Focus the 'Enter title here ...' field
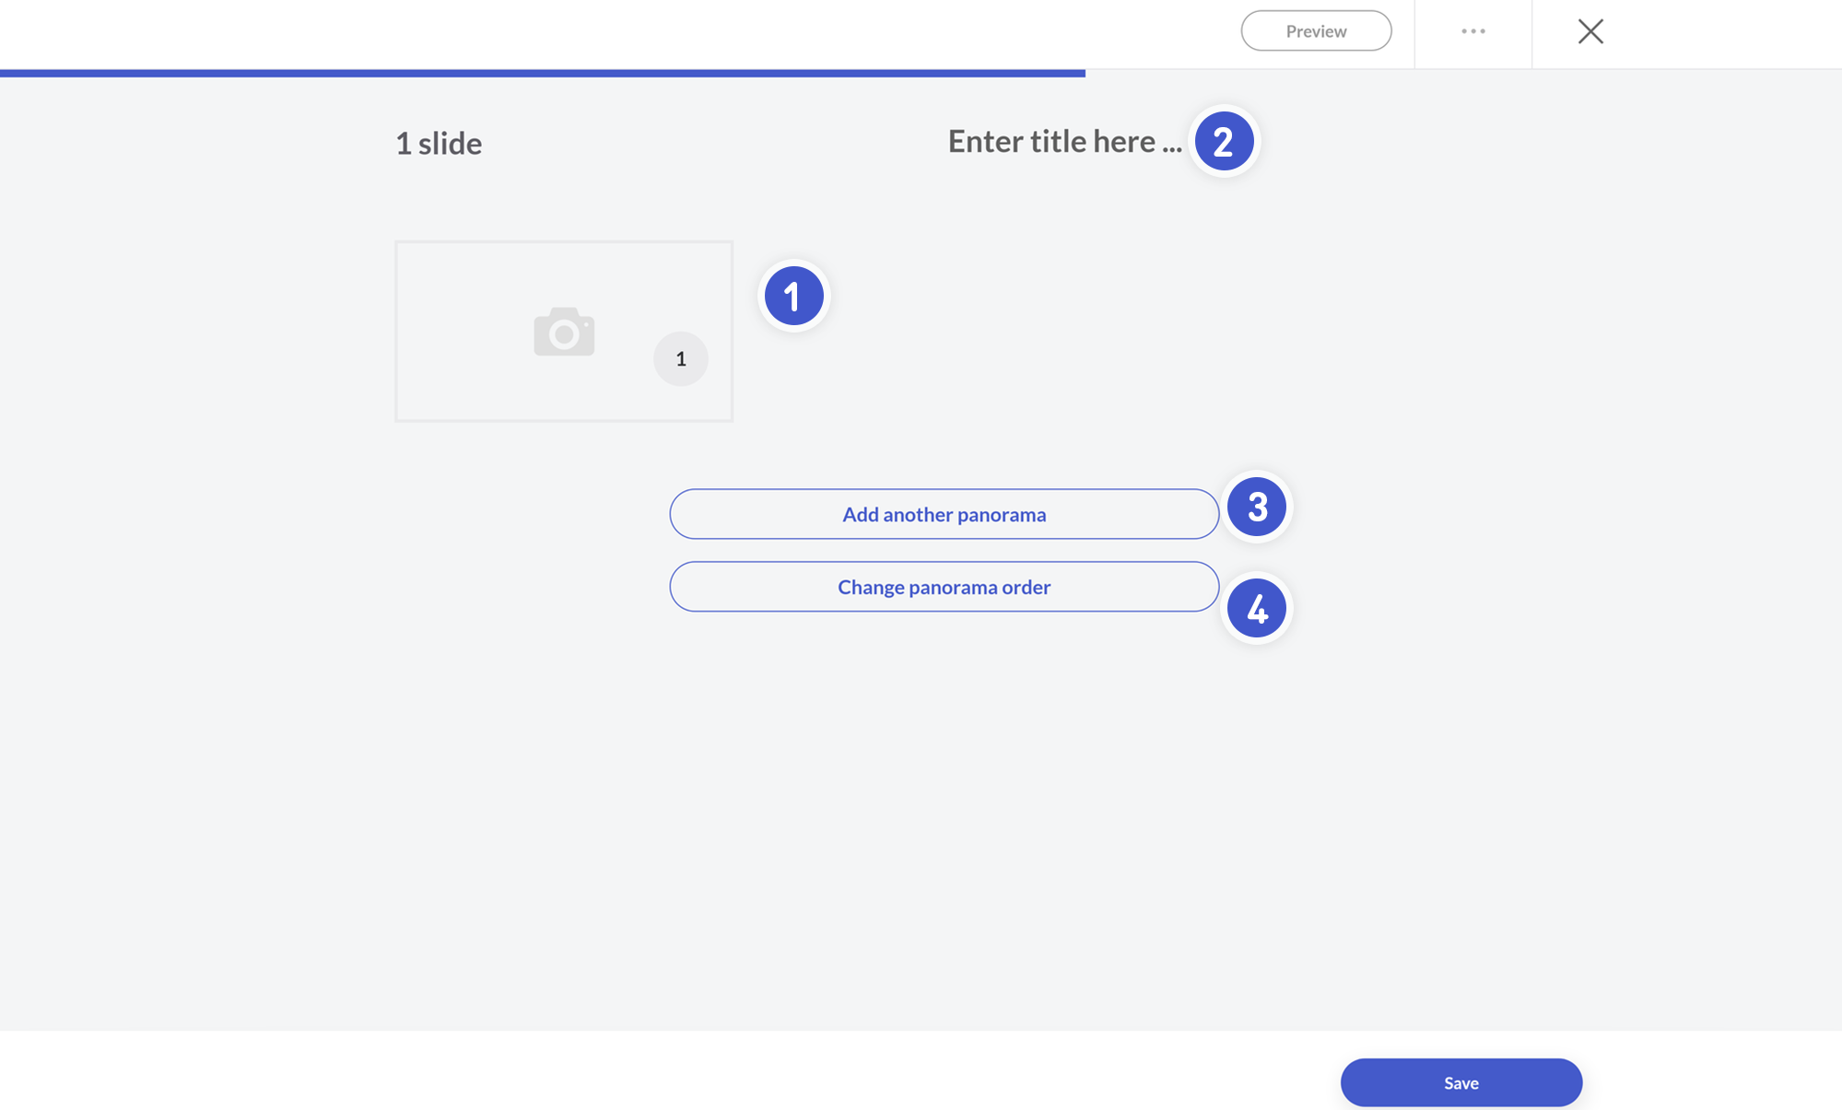The width and height of the screenshot is (1842, 1110). (1064, 141)
